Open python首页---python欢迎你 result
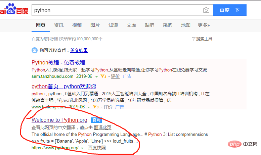 tap(64, 86)
